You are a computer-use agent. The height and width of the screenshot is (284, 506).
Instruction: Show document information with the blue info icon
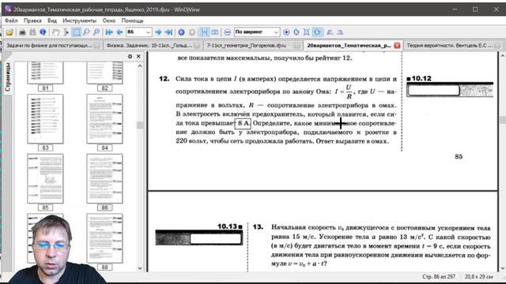pyautogui.click(x=43, y=32)
